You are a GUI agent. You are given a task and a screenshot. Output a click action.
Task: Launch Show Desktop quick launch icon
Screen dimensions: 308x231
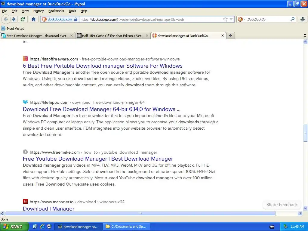point(35,226)
